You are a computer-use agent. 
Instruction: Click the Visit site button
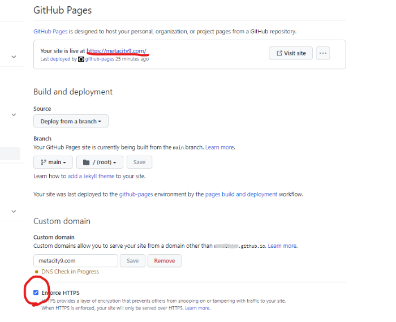[291, 53]
